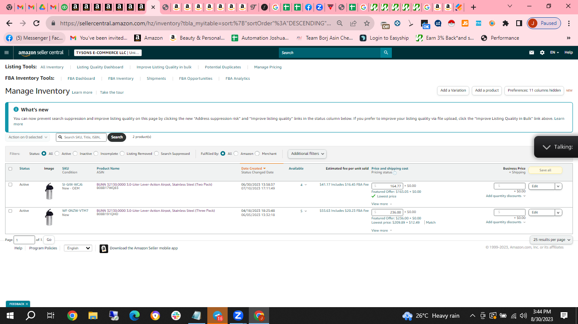Open the Windows notification center icon

tap(564, 316)
